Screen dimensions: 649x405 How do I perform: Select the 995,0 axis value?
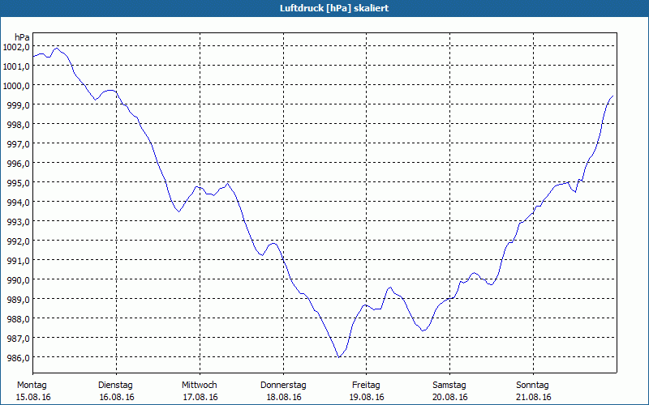click(18, 183)
